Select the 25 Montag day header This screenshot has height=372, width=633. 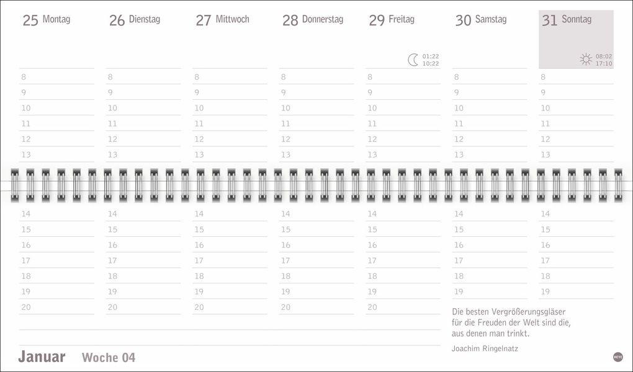click(47, 20)
